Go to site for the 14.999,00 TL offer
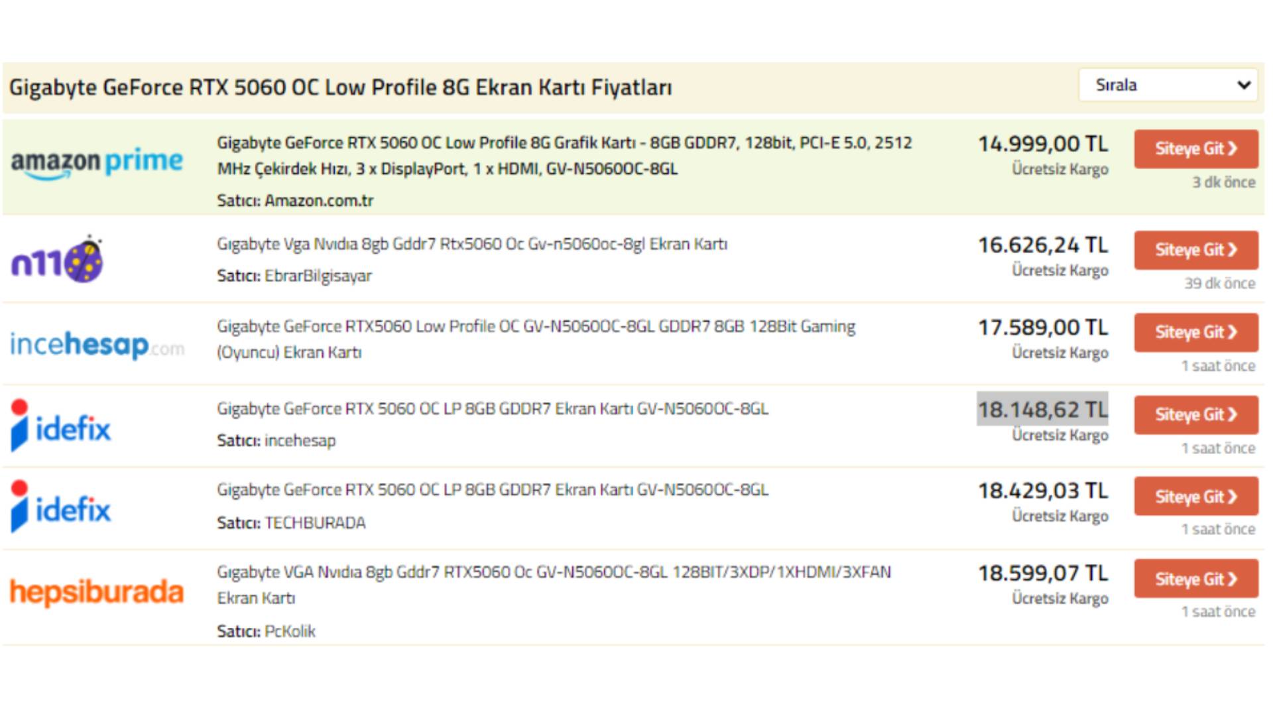The width and height of the screenshot is (1273, 716). (1196, 149)
